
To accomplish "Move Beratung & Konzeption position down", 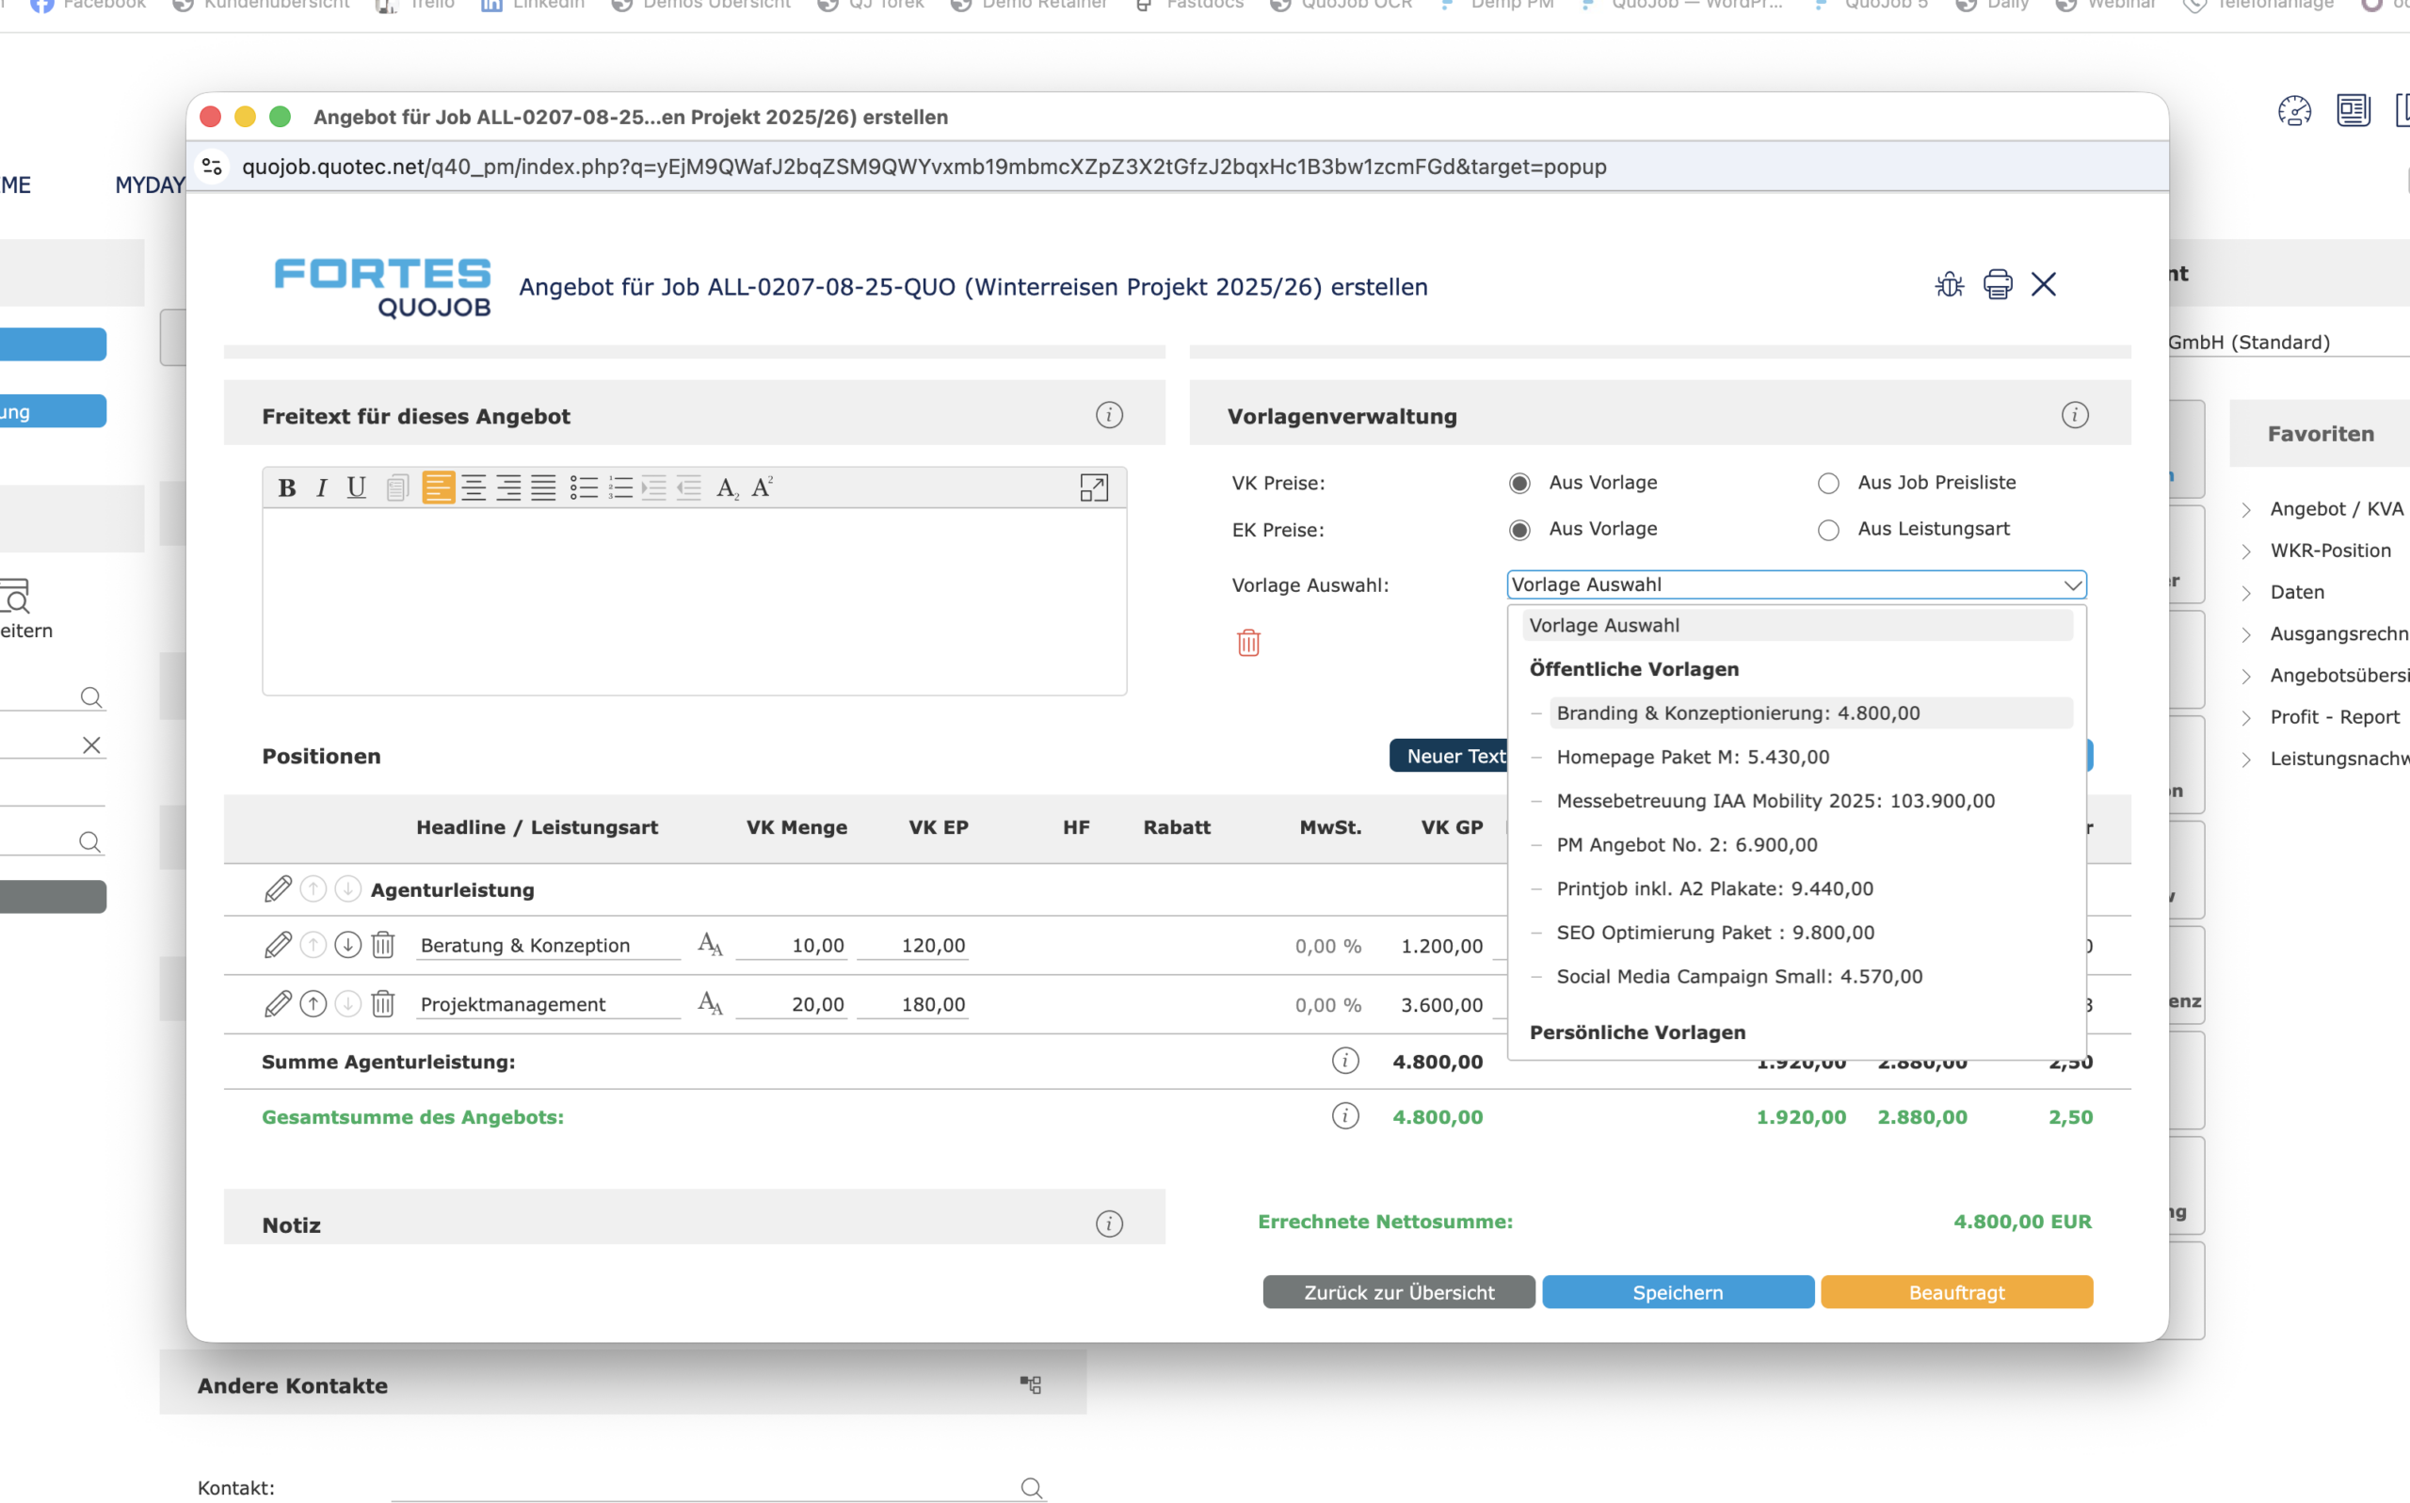I will [x=348, y=944].
